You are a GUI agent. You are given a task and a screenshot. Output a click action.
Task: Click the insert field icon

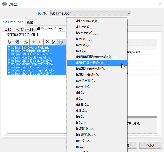pos(17,42)
